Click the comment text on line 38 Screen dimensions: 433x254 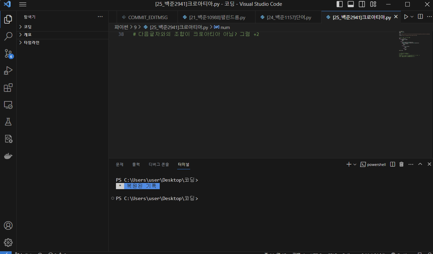coord(196,34)
